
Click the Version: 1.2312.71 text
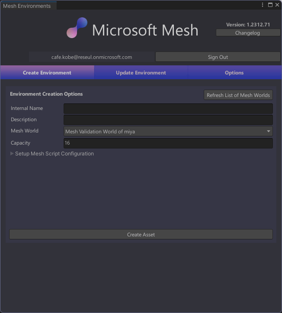coord(248,25)
